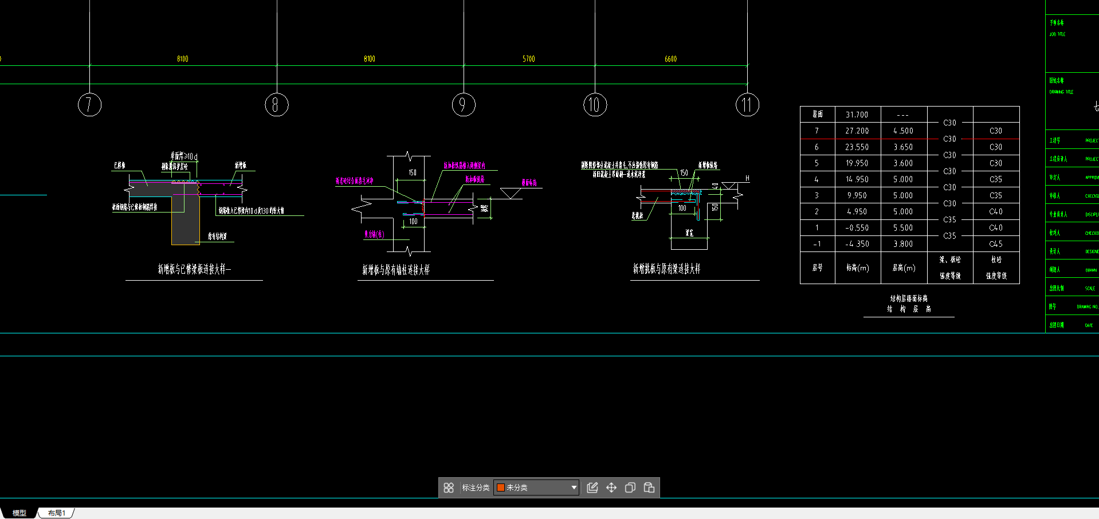Click storey height 5.500 in table
This screenshot has width=1099, height=519.
pyautogui.click(x=903, y=227)
